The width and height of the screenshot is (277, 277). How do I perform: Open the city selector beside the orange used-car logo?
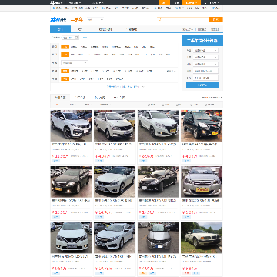[95, 19]
